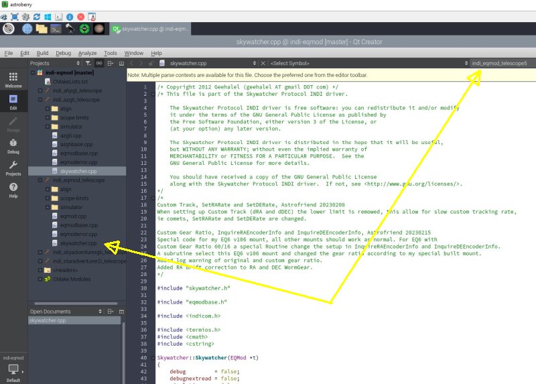Image resolution: width=536 pixels, height=384 pixels.
Task: Go forward in editor navigation history
Action: pyautogui.click(x=141, y=63)
